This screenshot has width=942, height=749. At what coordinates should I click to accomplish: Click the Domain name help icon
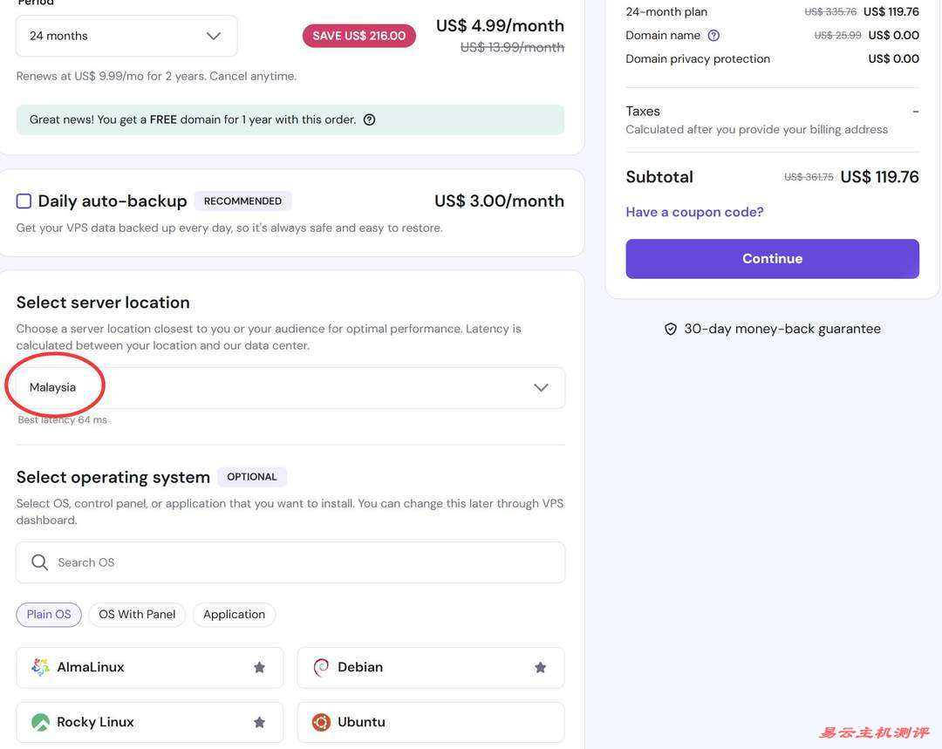click(x=713, y=36)
